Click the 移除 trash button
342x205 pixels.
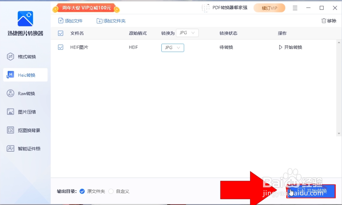(329, 21)
